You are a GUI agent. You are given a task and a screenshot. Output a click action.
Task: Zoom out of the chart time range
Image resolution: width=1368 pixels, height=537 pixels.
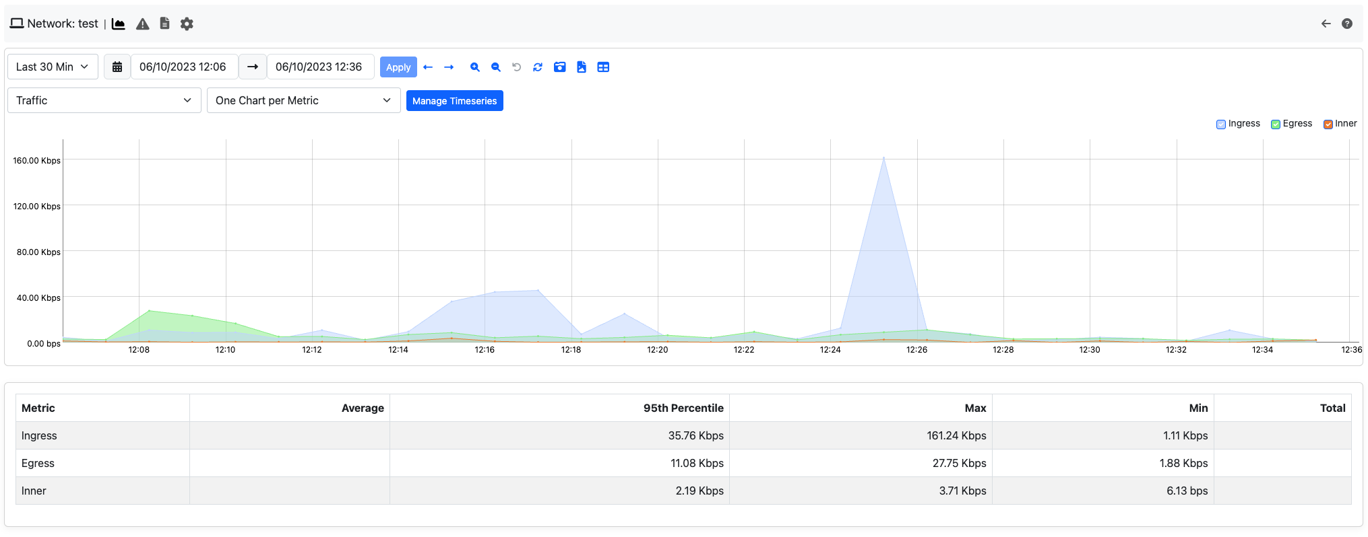click(x=496, y=67)
